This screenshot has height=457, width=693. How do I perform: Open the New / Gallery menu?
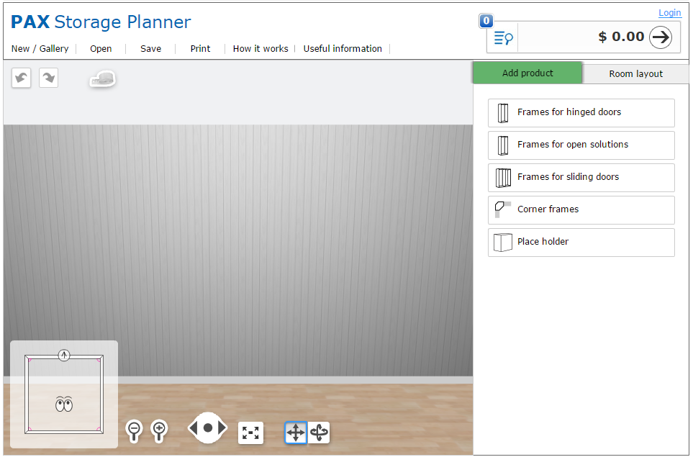pyautogui.click(x=40, y=49)
